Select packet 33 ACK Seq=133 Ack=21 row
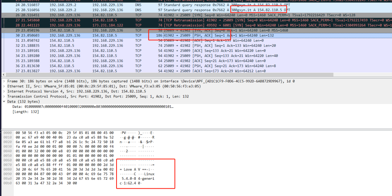The image size is (392, 196). tap(196, 51)
